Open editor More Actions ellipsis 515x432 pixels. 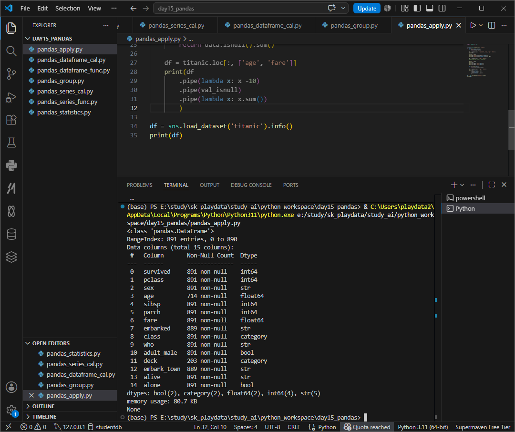point(504,25)
